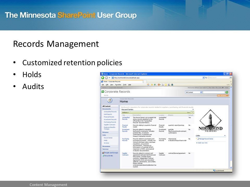Open the Record Series web part menu arrow
This screenshot has width=250, height=187.
(193, 110)
